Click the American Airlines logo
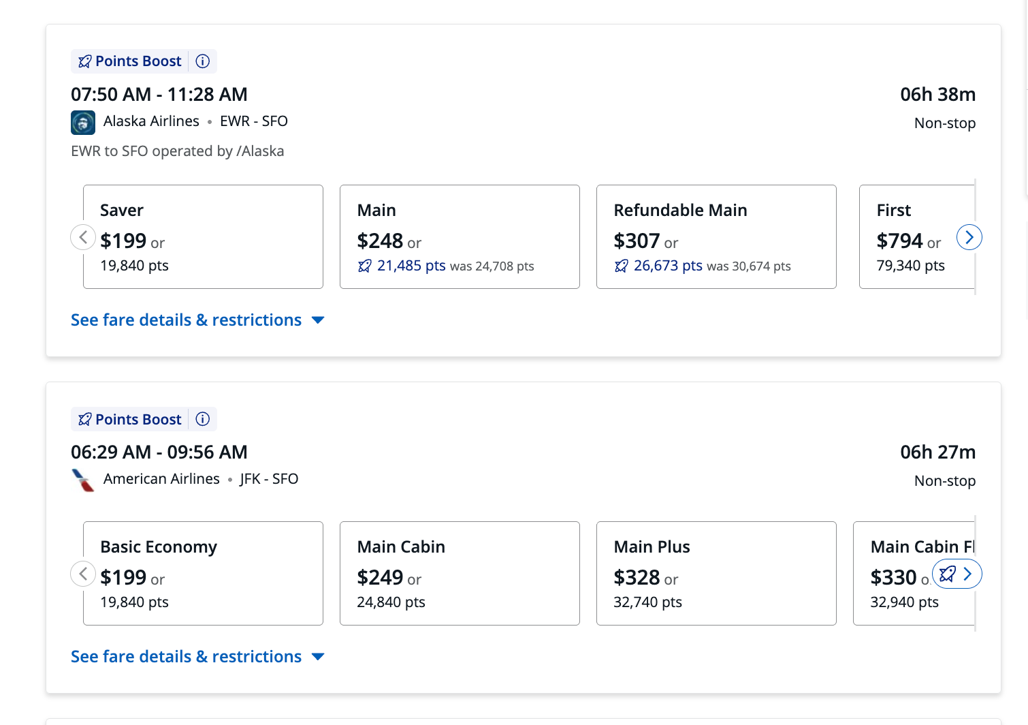Image resolution: width=1028 pixels, height=725 pixels. coord(83,480)
